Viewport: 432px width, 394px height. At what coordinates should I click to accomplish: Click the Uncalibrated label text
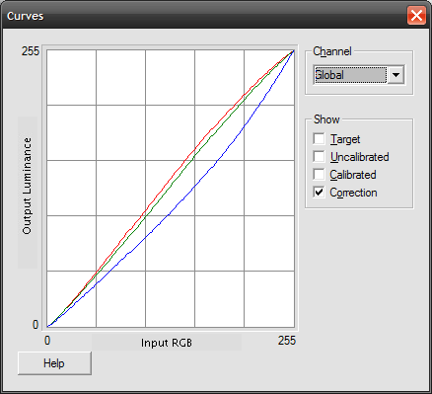click(359, 157)
